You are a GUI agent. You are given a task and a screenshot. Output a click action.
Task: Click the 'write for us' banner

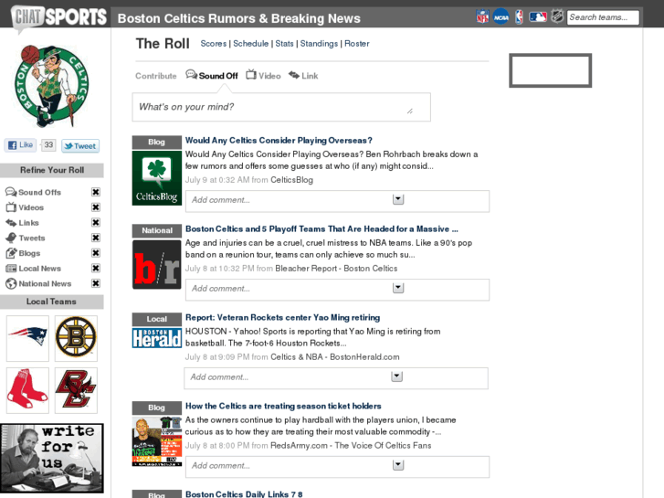pyautogui.click(x=52, y=458)
